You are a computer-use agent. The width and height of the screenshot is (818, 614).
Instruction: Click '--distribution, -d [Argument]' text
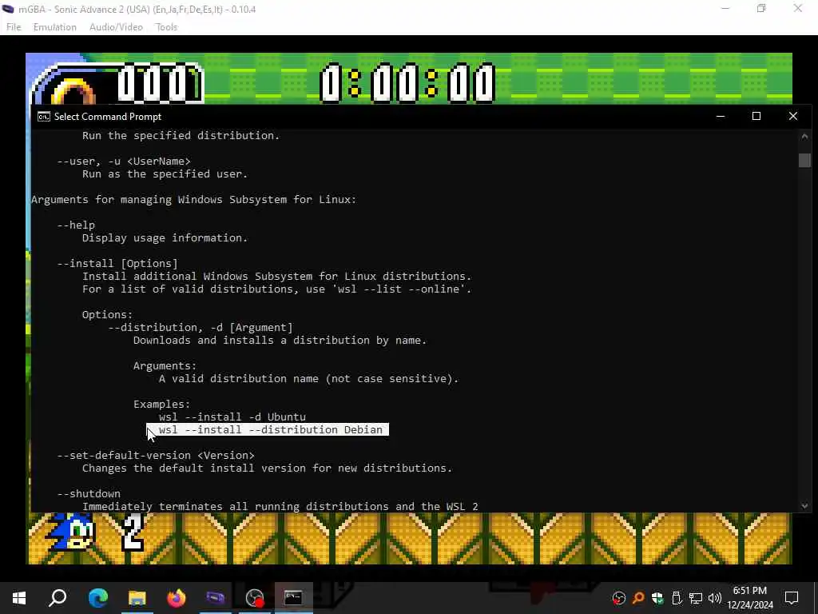click(x=201, y=327)
